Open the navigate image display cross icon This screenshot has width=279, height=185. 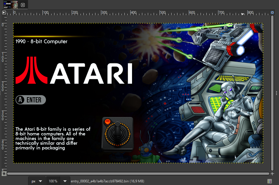tap(272, 174)
